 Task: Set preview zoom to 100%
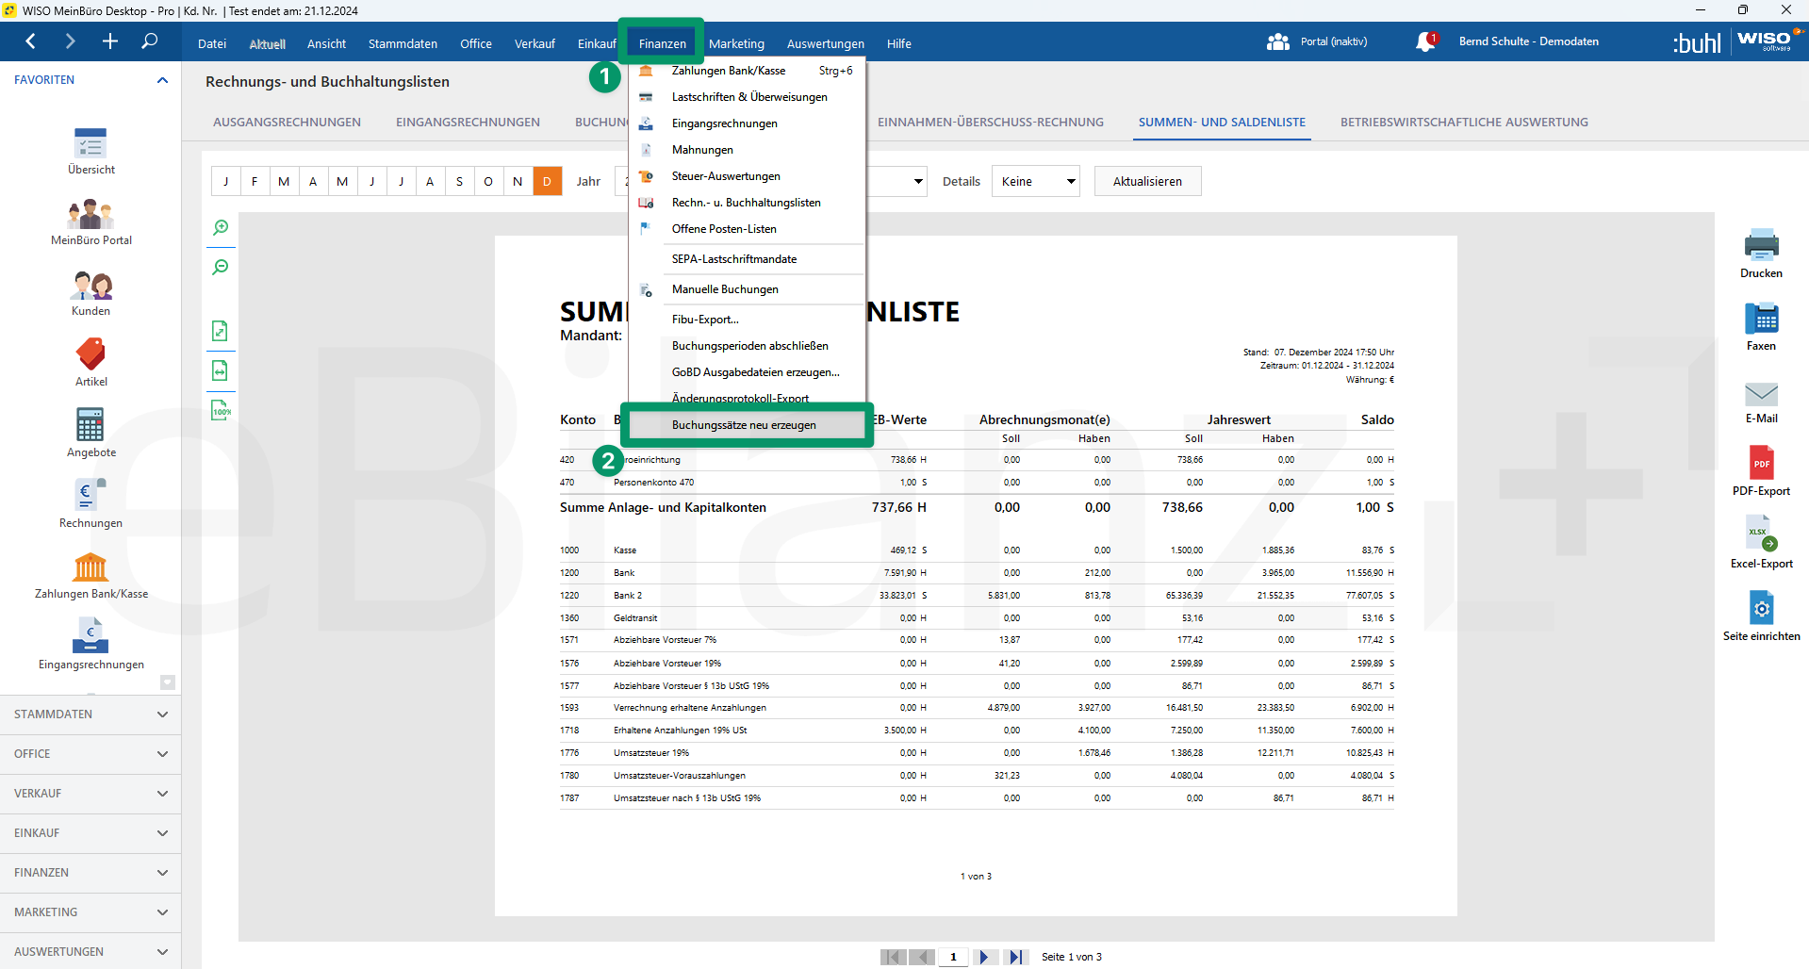(221, 410)
